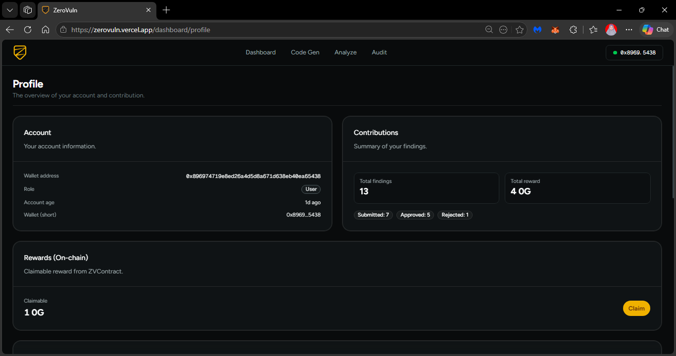Restore down the browser window
Viewport: 676px width, 356px height.
(x=642, y=10)
